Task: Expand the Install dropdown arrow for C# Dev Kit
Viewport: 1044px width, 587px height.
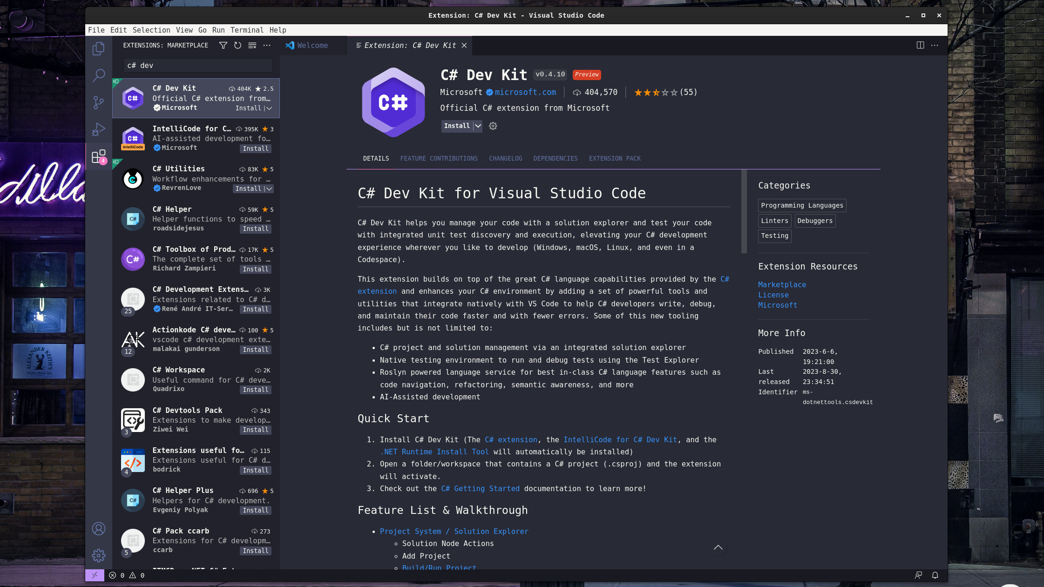Action: click(x=478, y=126)
